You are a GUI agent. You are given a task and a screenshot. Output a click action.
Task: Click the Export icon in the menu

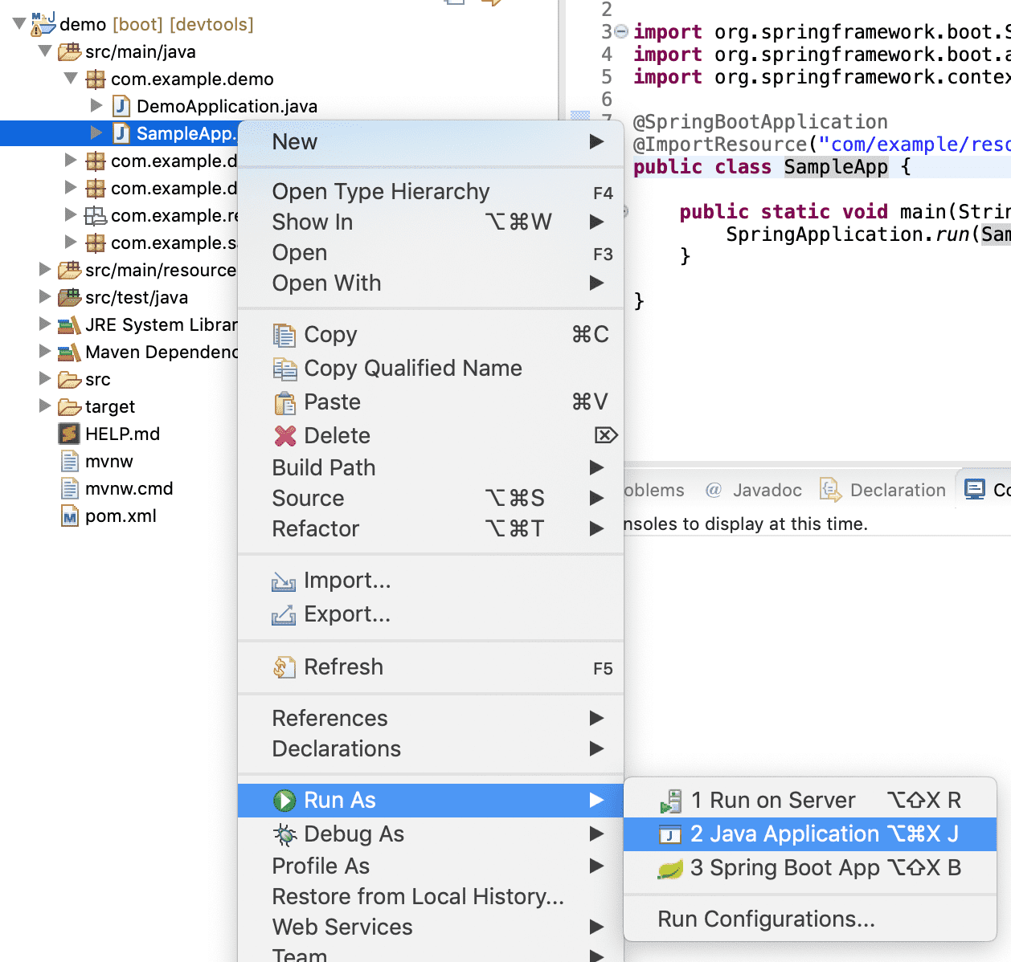(x=283, y=614)
